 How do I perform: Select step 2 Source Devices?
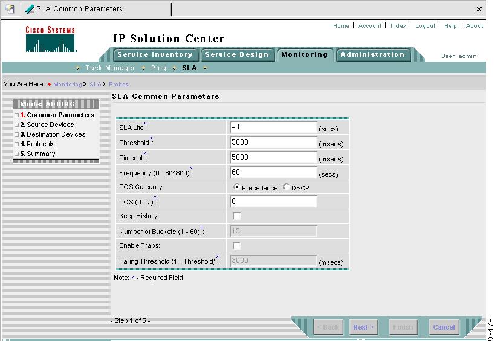pos(47,125)
